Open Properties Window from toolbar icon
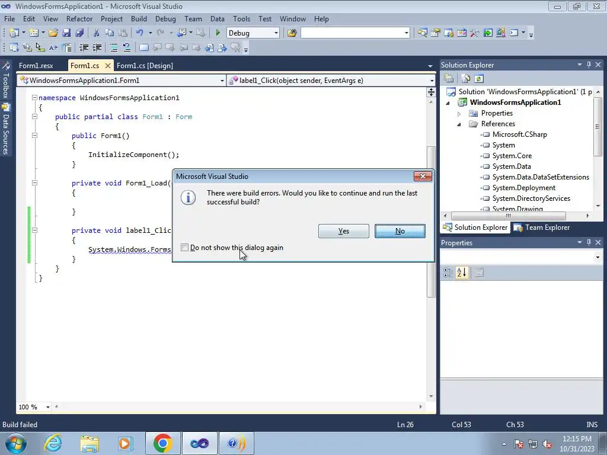The width and height of the screenshot is (607, 455). pos(436,33)
